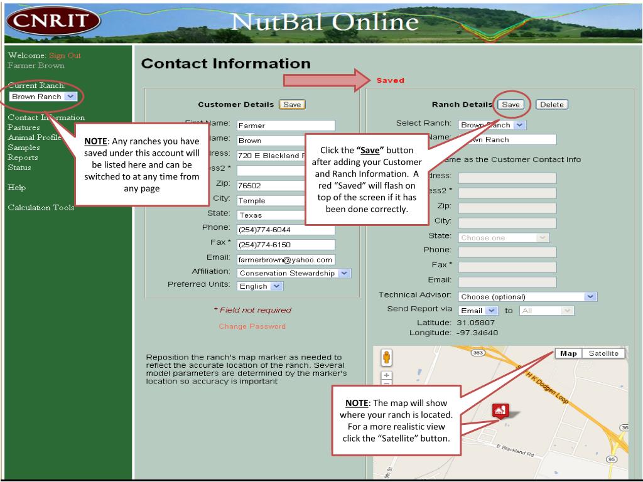
Task: Click the 'Farmer Brown' welcome name
Action: pyautogui.click(x=36, y=65)
